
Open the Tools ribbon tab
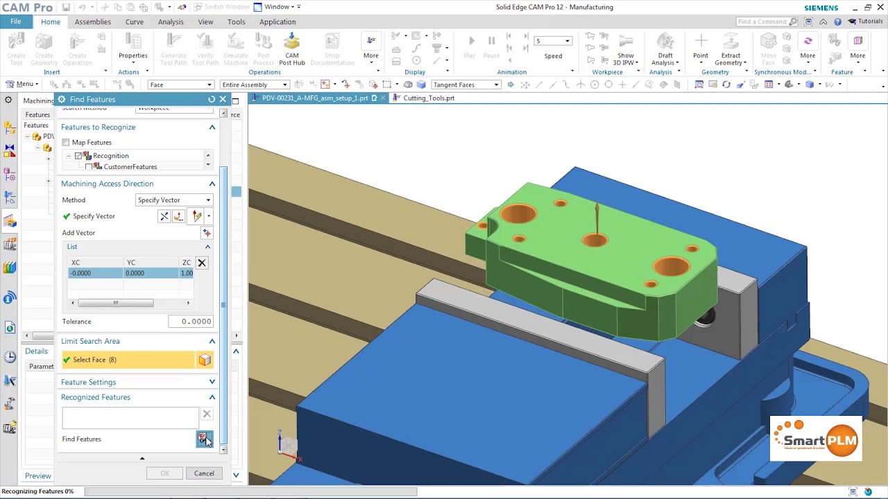236,21
